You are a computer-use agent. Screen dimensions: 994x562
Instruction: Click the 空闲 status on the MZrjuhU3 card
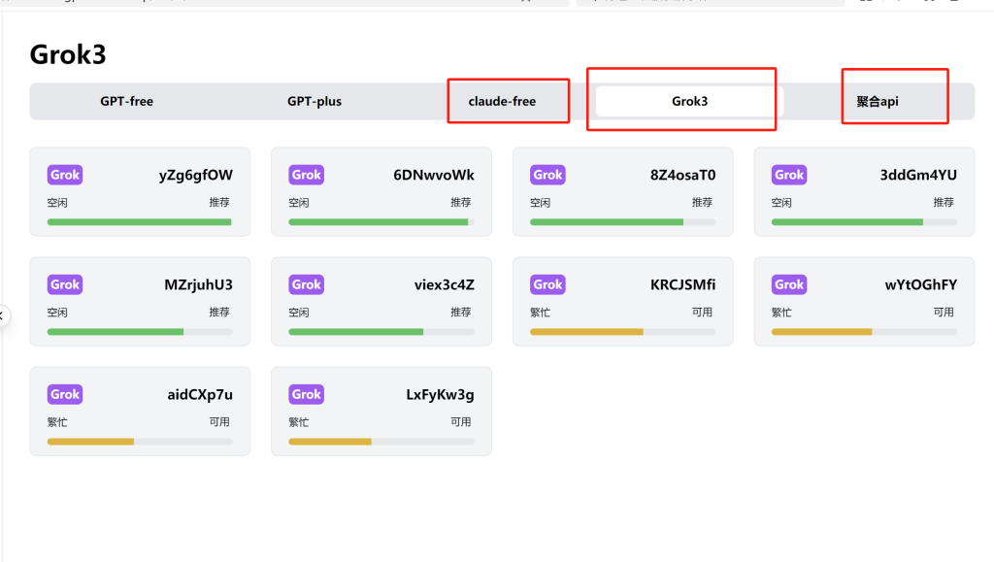pyautogui.click(x=57, y=313)
